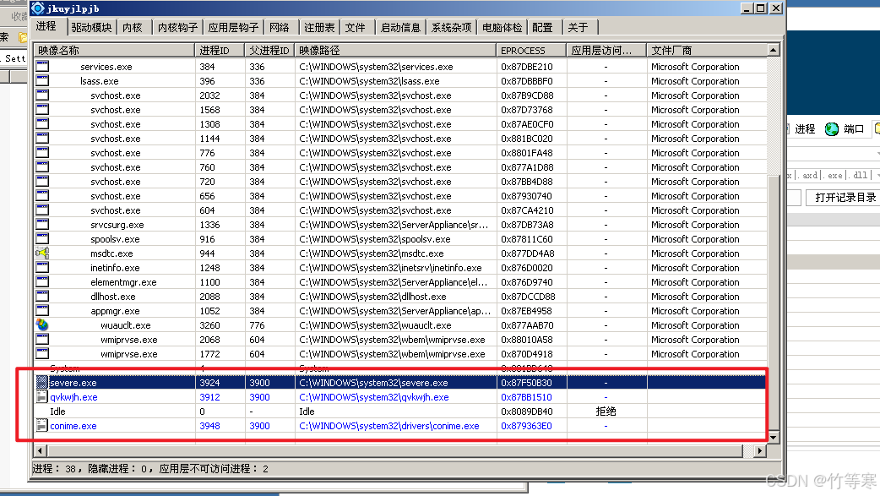Click the horizontal scrollbar right arrow

coord(759,451)
